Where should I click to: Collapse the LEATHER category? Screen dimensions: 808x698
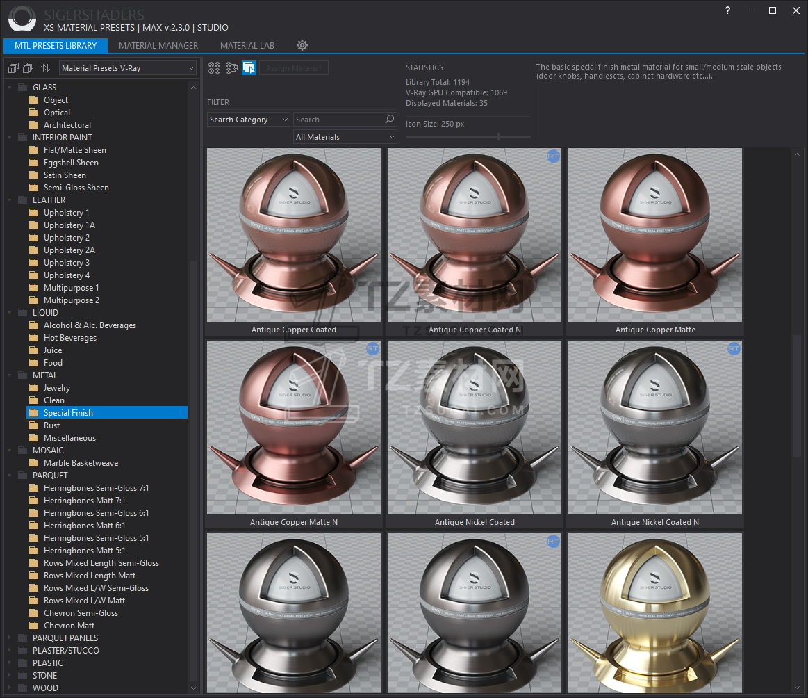tap(9, 200)
